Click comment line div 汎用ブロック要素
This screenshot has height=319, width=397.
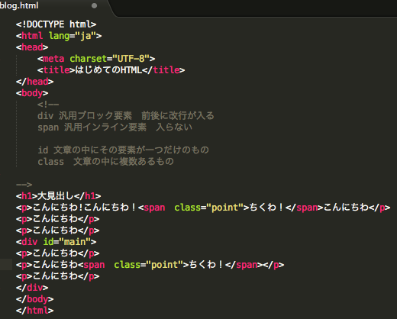click(x=126, y=116)
